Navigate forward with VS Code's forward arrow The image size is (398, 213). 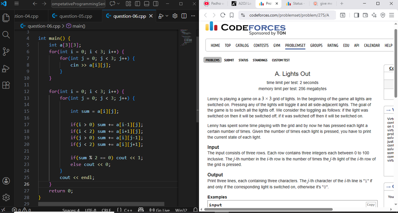(x=44, y=4)
